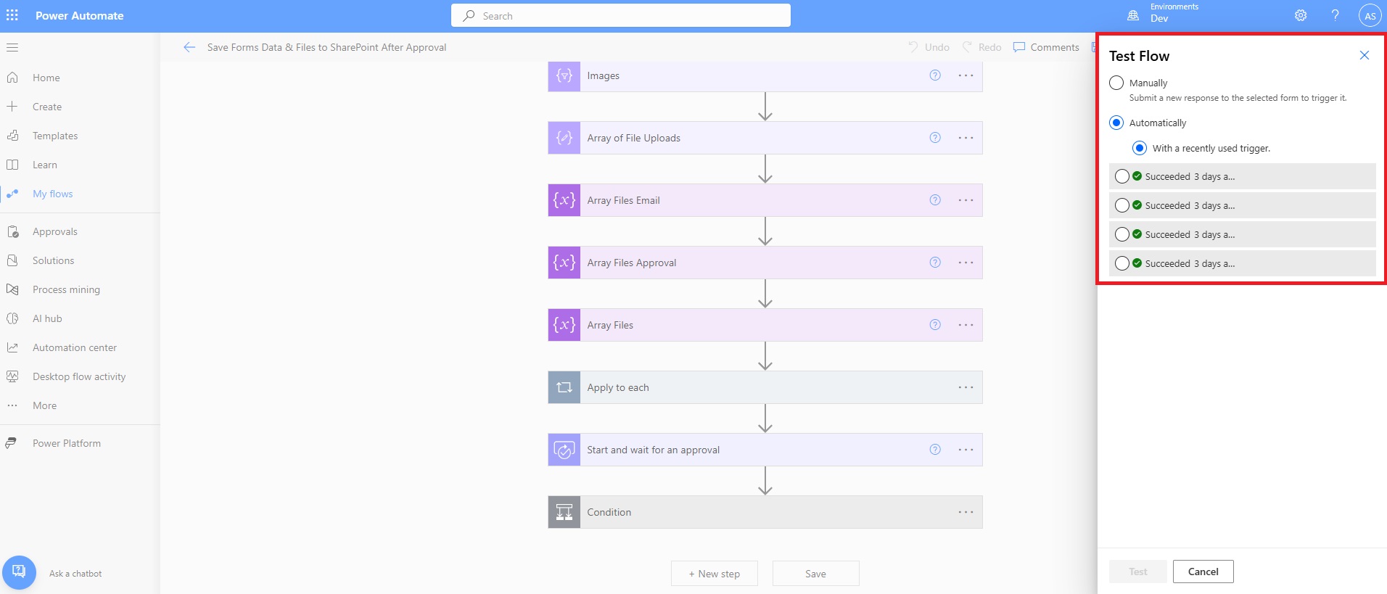
Task: Open help question mark in header
Action: [1335, 15]
